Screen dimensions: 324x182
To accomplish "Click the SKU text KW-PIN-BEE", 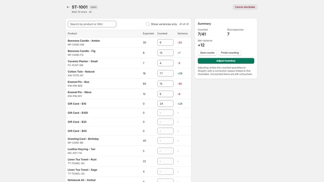I will 75,86.
